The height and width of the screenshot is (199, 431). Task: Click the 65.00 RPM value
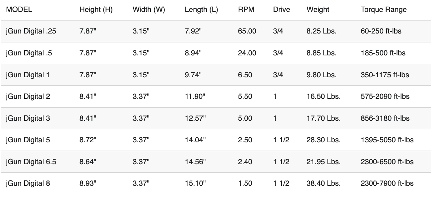(247, 31)
